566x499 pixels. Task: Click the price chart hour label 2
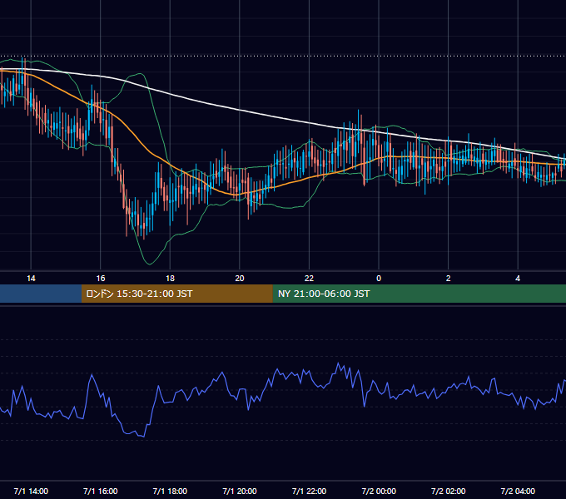point(449,279)
